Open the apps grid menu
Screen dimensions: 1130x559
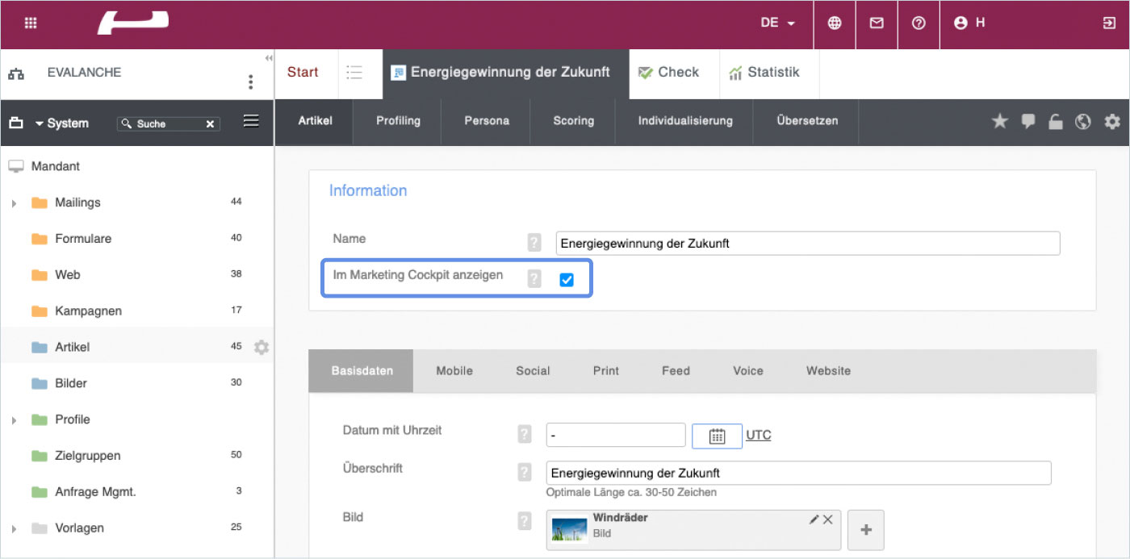(31, 23)
